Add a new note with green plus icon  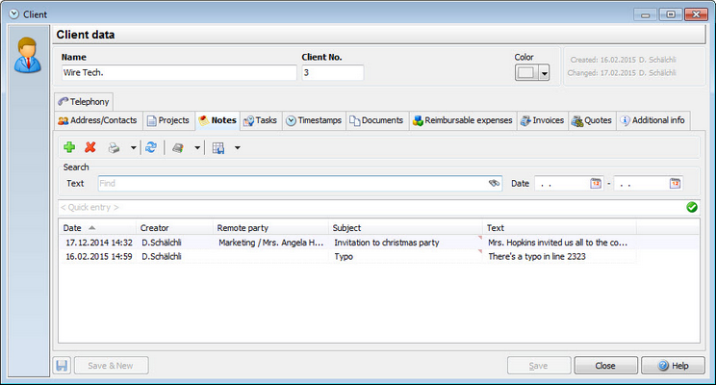point(69,147)
